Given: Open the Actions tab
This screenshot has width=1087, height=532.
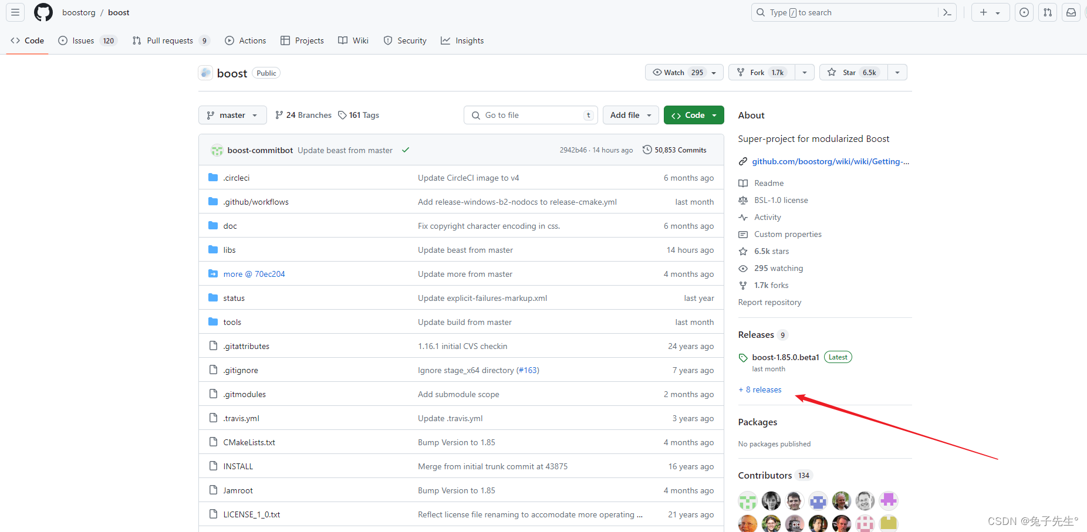Looking at the screenshot, I should (245, 40).
